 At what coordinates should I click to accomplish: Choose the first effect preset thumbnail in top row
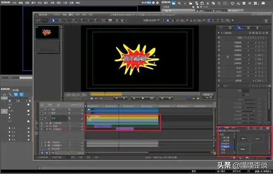(244, 139)
